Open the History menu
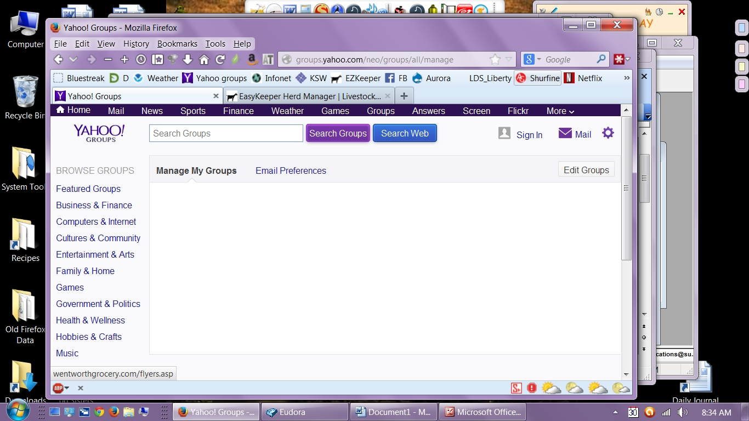The width and height of the screenshot is (749, 421). click(136, 44)
